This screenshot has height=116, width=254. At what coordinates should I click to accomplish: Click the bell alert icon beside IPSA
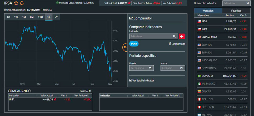coord(22,3)
